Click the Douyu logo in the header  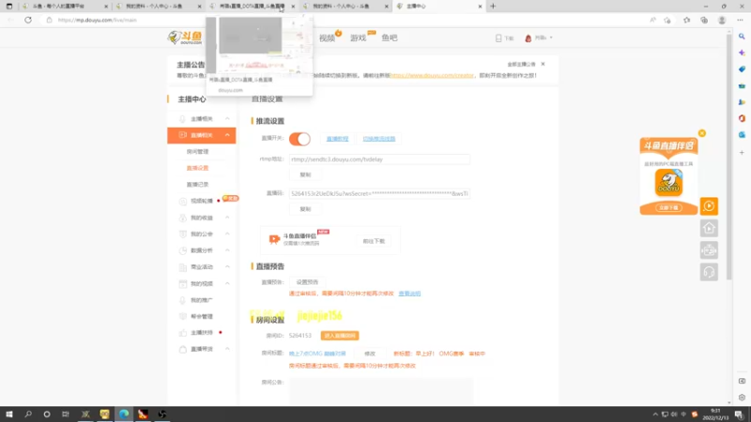click(185, 38)
